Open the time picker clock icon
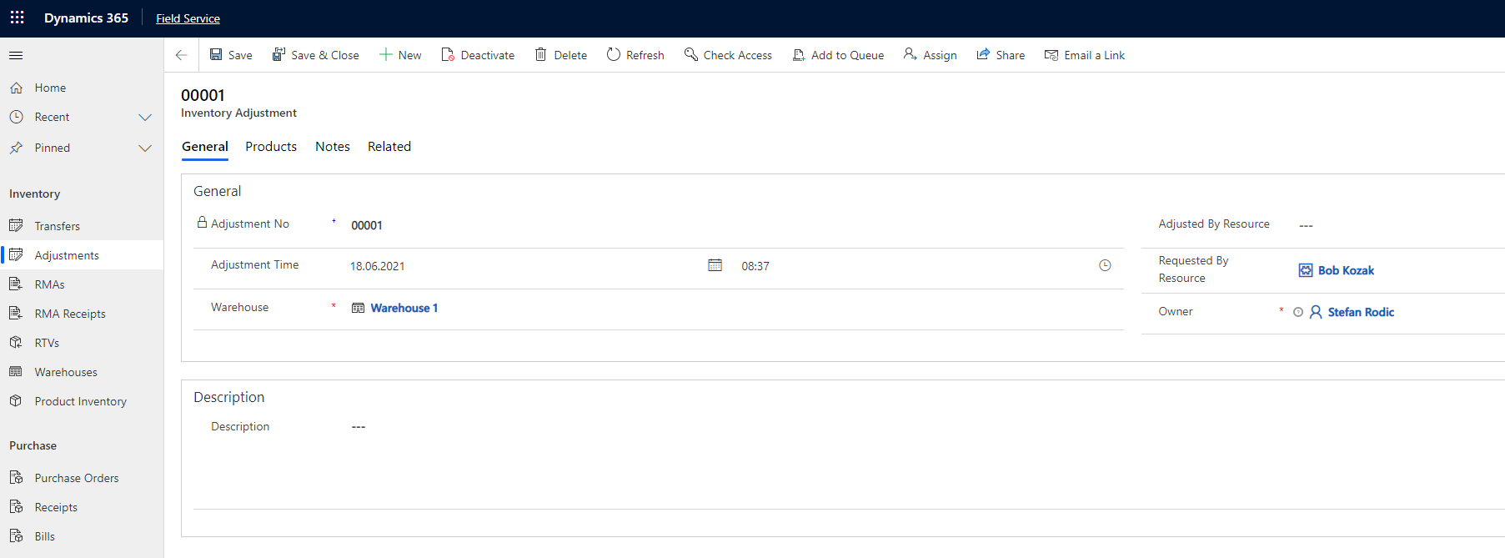Image resolution: width=1505 pixels, height=558 pixels. pyautogui.click(x=1105, y=265)
